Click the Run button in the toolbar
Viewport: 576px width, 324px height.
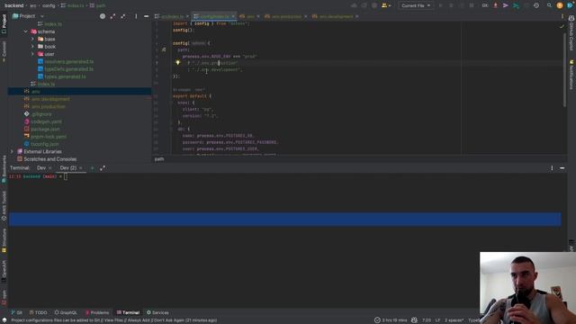(x=441, y=5)
